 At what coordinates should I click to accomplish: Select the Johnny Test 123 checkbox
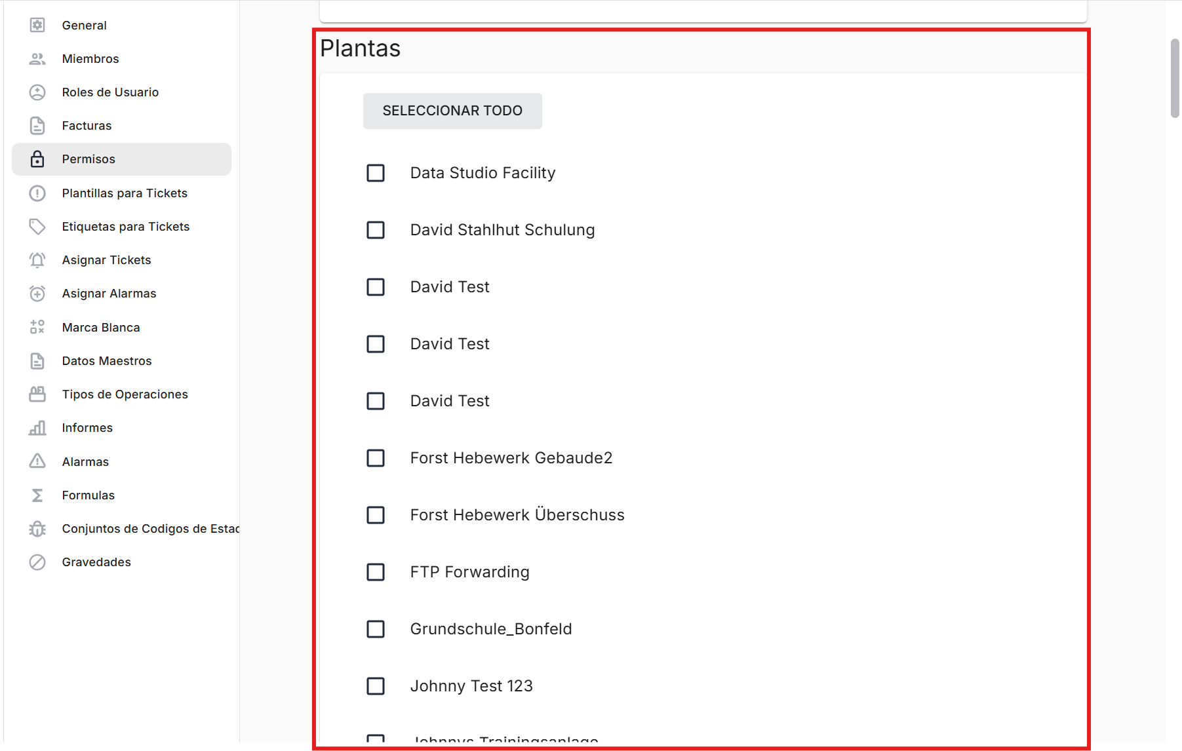tap(376, 686)
